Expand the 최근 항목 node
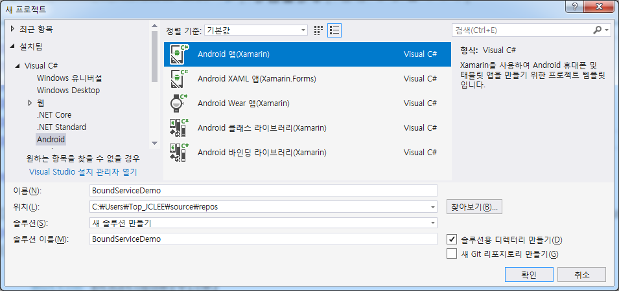 point(12,28)
